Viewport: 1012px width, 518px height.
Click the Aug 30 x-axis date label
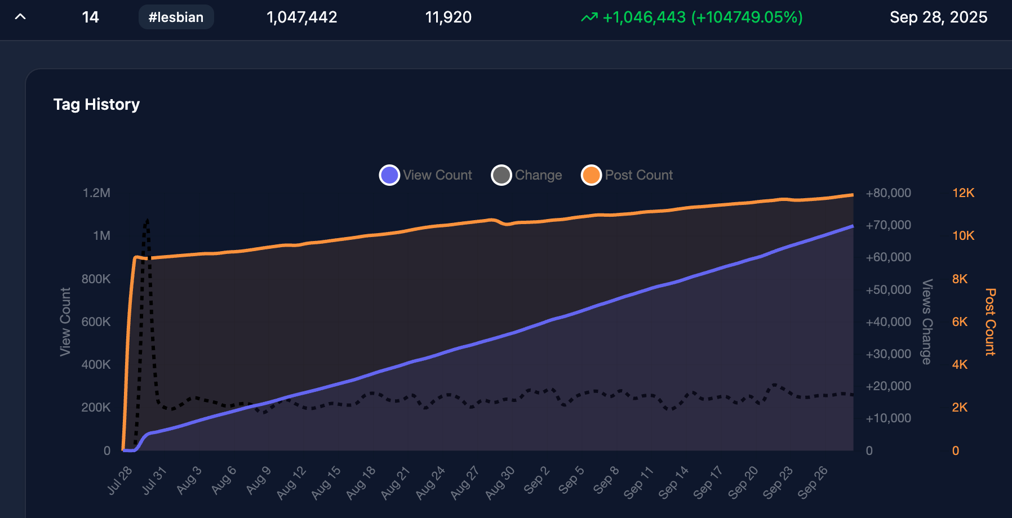click(x=500, y=483)
